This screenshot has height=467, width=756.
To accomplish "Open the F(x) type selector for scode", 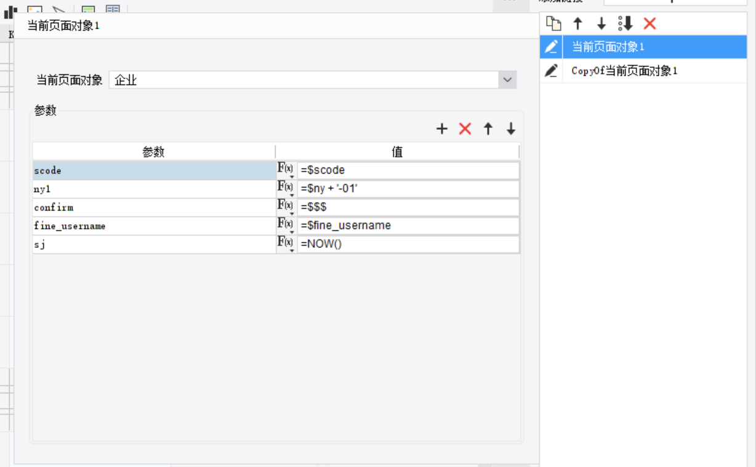I will 286,170.
